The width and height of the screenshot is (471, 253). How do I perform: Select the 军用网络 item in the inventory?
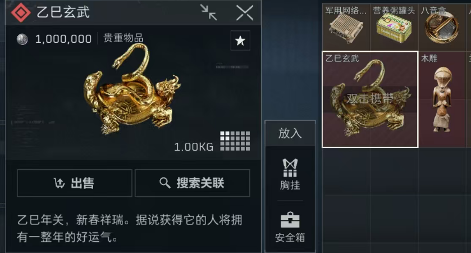[x=346, y=27]
